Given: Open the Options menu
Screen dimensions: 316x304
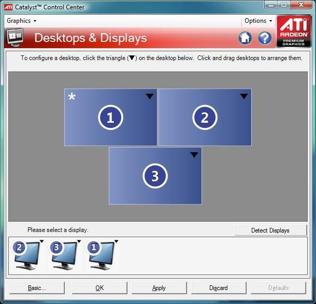Looking at the screenshot, I should point(258,21).
